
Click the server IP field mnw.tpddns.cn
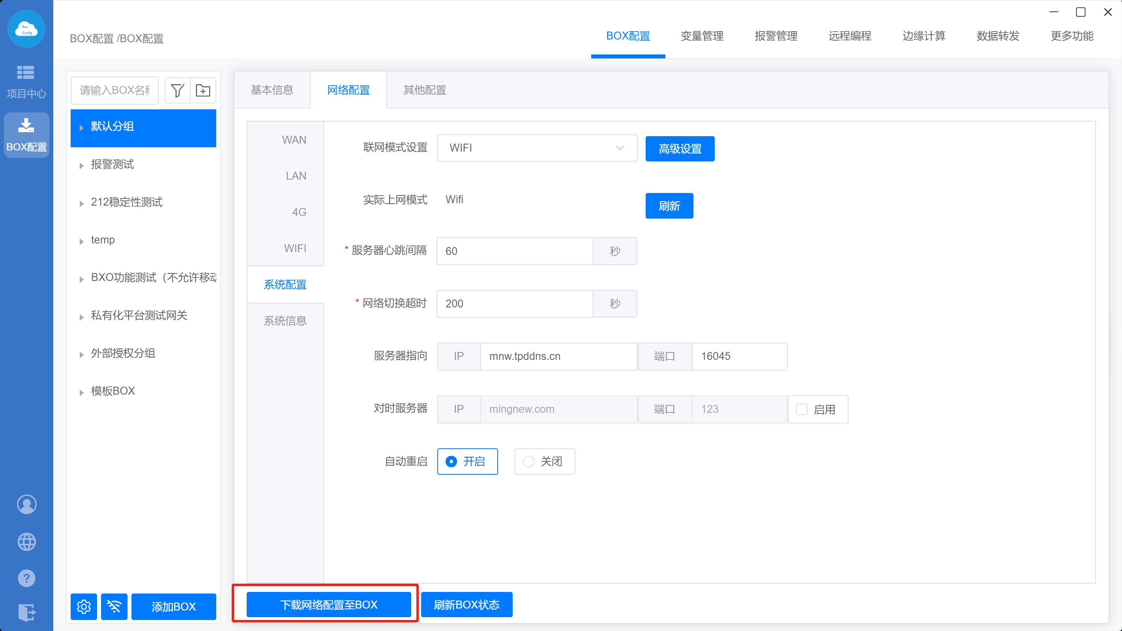[x=559, y=356]
